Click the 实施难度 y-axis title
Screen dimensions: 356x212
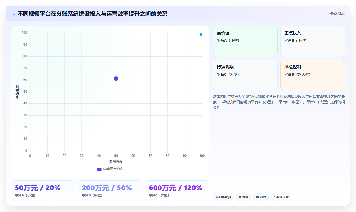[x=17, y=92]
